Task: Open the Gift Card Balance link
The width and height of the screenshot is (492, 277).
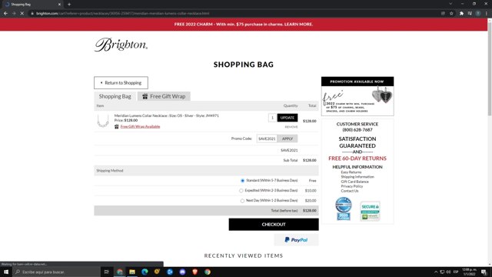Action: point(355,182)
